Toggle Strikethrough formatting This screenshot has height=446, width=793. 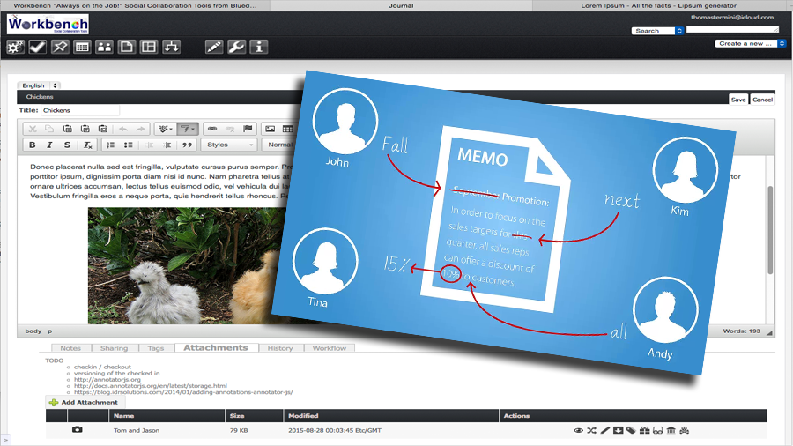(67, 145)
